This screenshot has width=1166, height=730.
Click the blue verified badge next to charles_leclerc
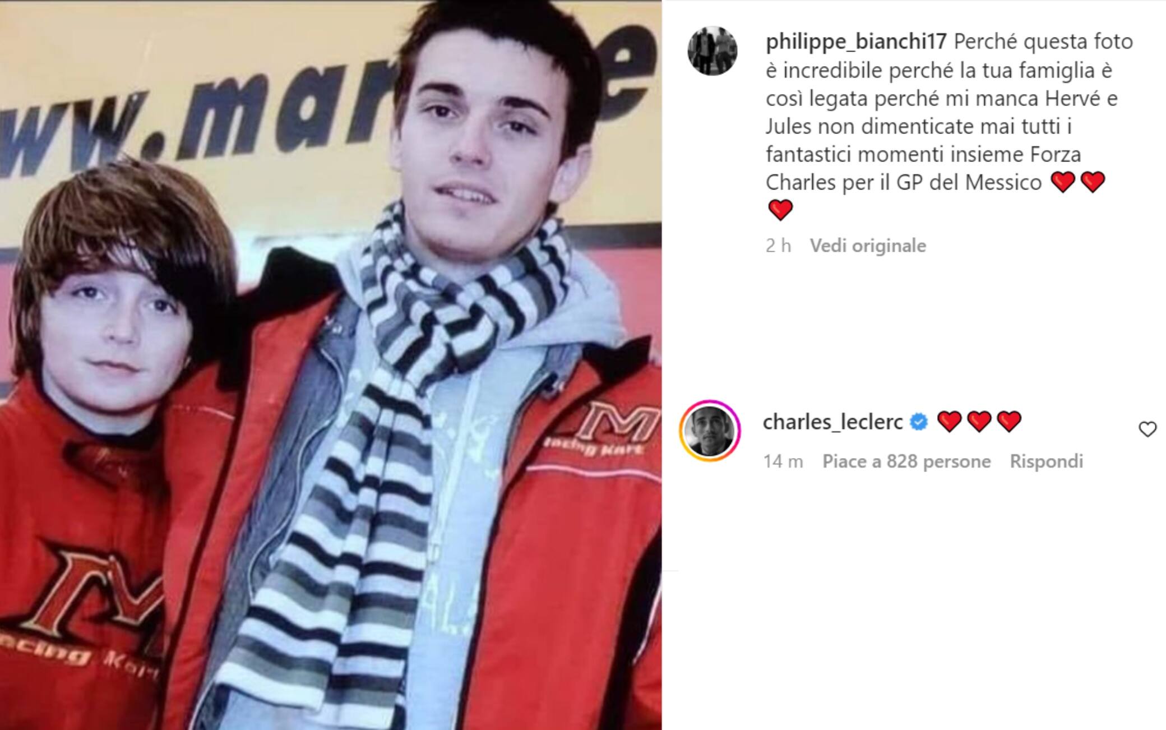point(919,422)
